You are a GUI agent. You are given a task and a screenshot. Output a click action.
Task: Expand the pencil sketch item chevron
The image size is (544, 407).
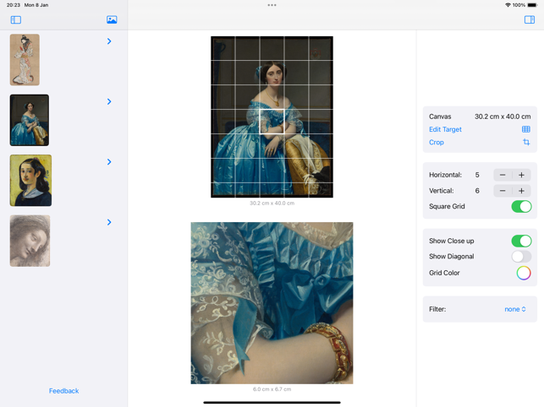109,222
